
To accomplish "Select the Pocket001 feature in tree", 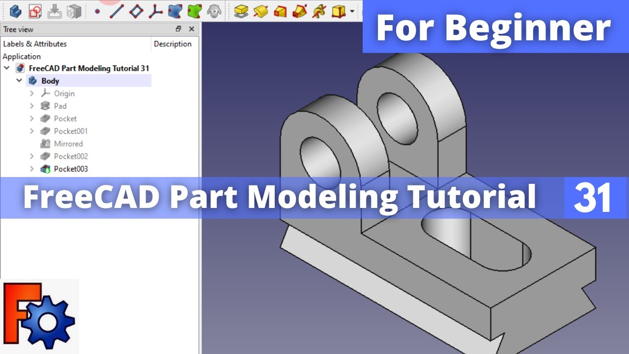I will coord(71,131).
